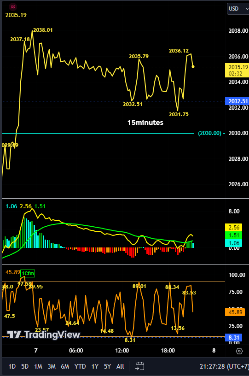This screenshot has height=376, width=249.
Task: Select the 6M time range
Action: [x=65, y=366]
